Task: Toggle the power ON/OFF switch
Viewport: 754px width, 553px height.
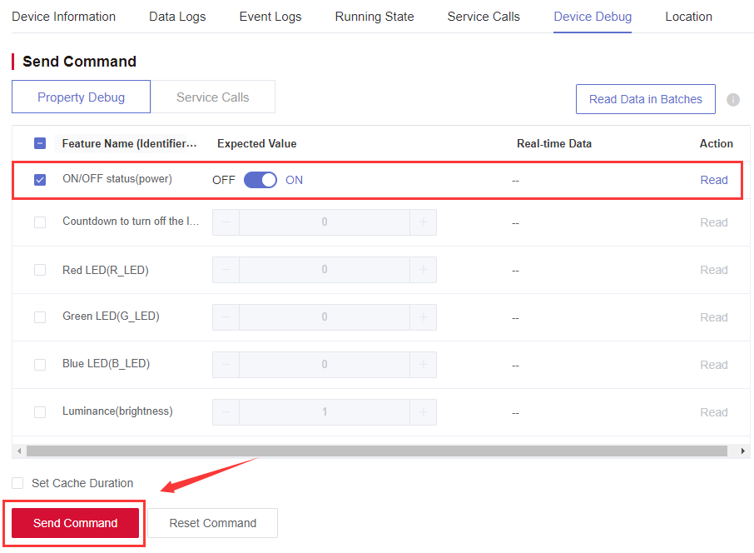Action: coord(260,180)
